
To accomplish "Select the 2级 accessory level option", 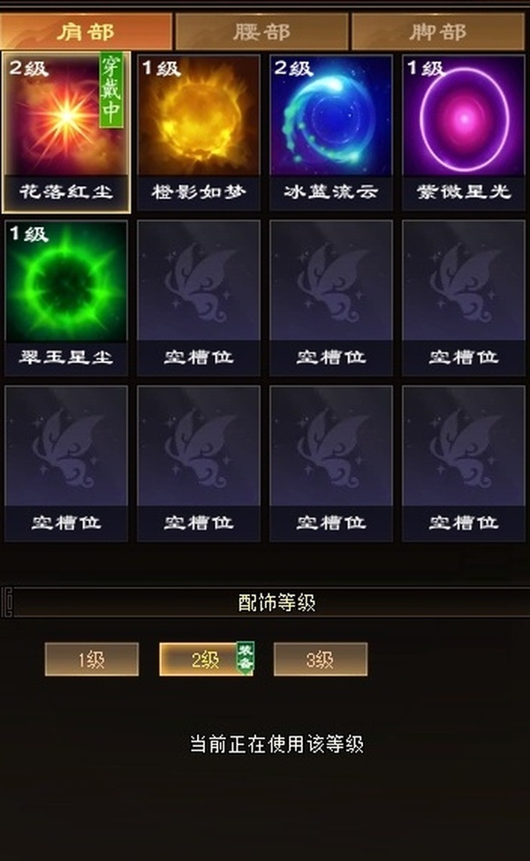I will point(206,659).
